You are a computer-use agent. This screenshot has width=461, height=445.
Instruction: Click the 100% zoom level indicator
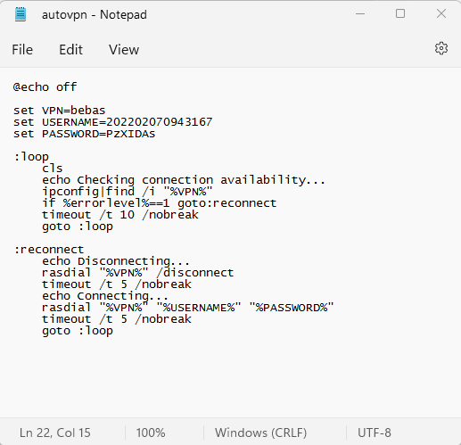[x=151, y=433]
